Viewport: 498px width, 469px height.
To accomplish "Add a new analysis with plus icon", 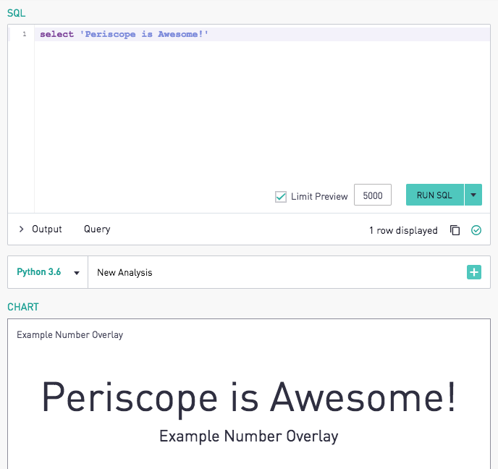I will tap(474, 272).
